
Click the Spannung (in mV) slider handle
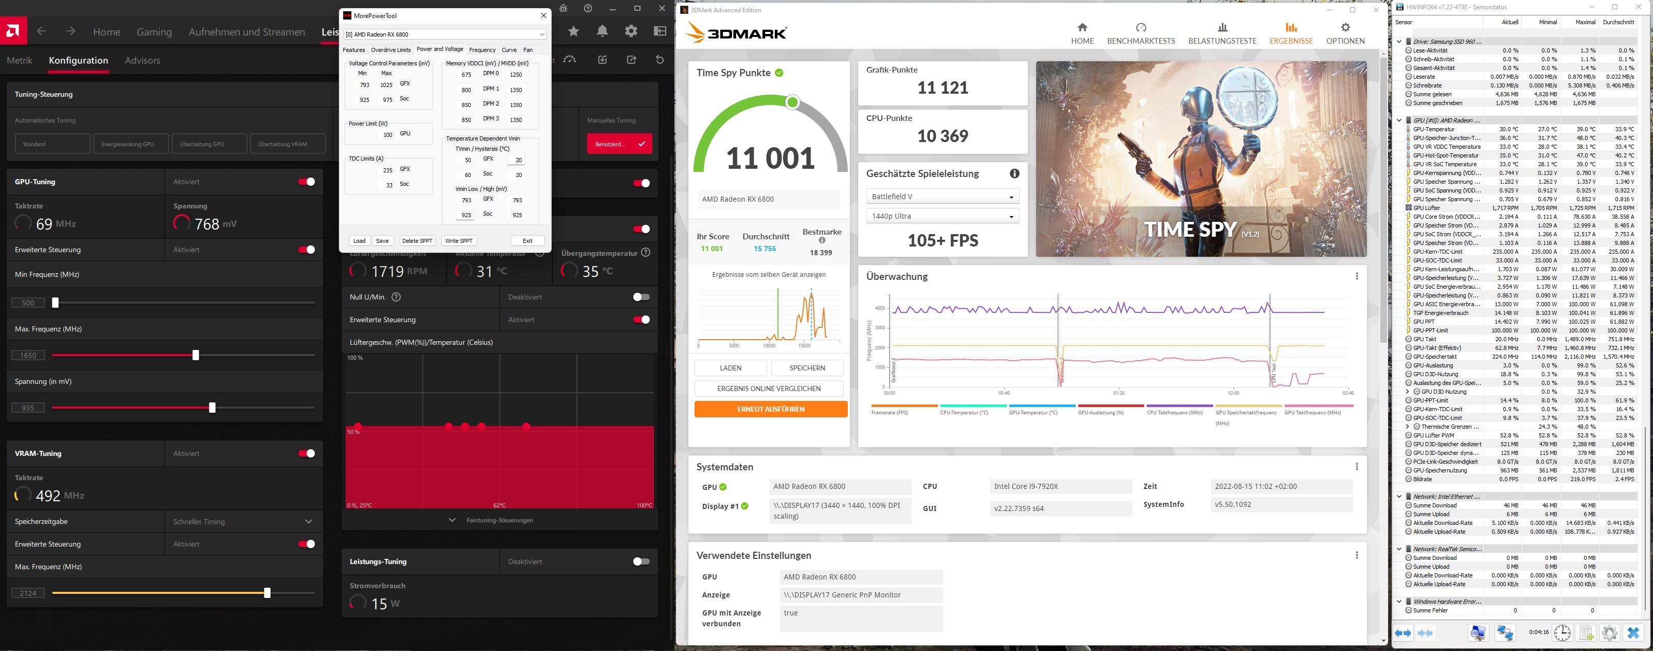click(212, 408)
